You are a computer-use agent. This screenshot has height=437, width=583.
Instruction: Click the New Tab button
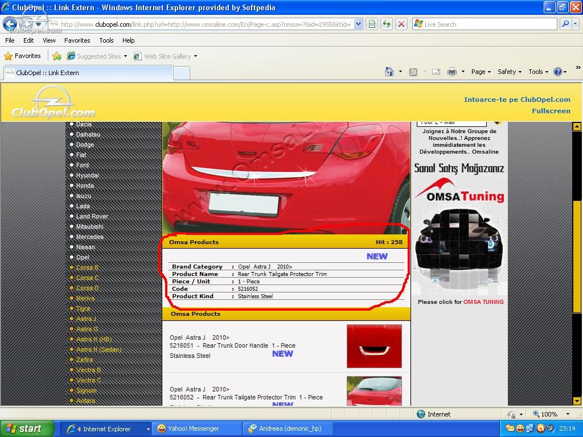[182, 73]
